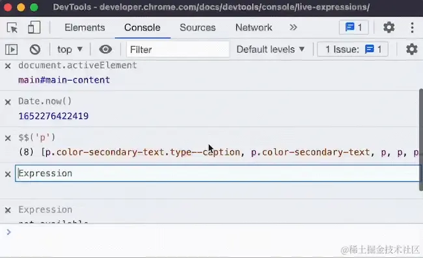Open the Elements tab
This screenshot has height=258, width=423.
pos(85,27)
